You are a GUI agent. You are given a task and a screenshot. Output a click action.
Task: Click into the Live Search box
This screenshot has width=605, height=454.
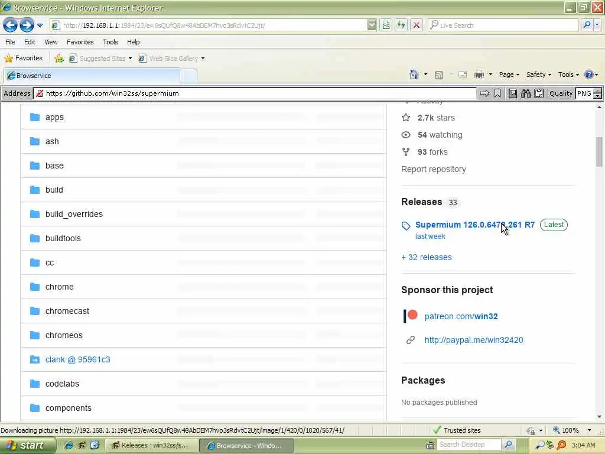pos(503,25)
